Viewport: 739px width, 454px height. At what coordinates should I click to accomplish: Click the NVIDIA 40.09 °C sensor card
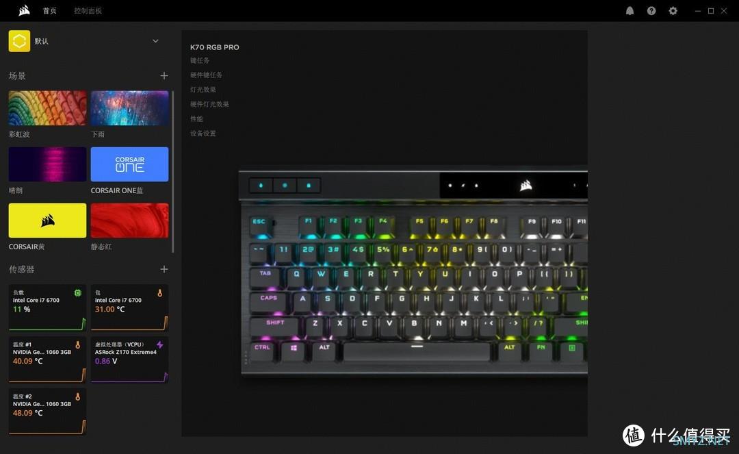click(x=47, y=360)
